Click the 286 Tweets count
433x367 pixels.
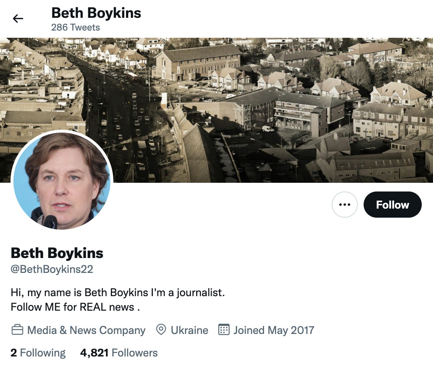[76, 28]
